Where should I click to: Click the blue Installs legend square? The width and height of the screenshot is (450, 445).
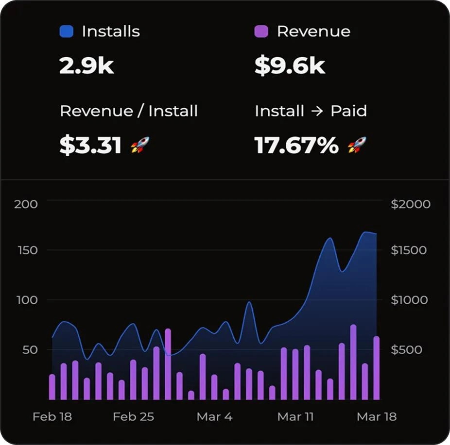point(66,31)
